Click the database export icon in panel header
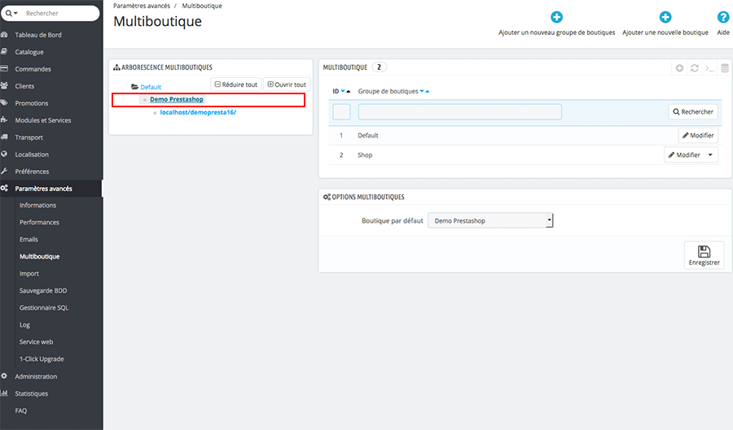This screenshot has height=430, width=733. 724,68
